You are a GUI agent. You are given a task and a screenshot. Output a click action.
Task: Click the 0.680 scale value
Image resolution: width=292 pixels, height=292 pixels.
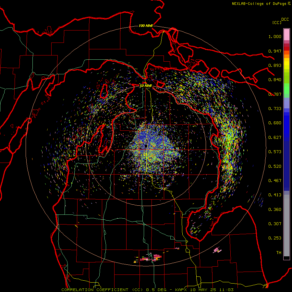click(275, 123)
